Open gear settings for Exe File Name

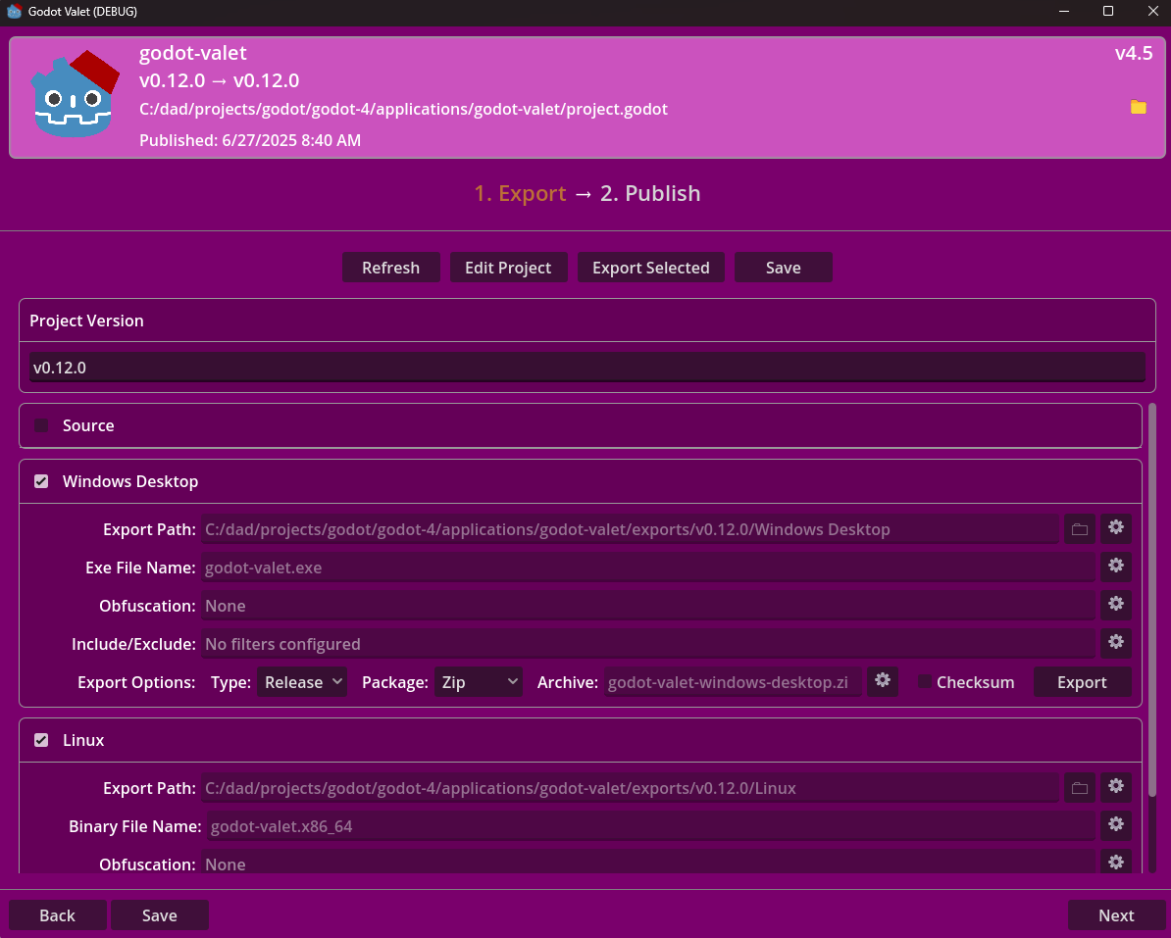click(x=1116, y=566)
